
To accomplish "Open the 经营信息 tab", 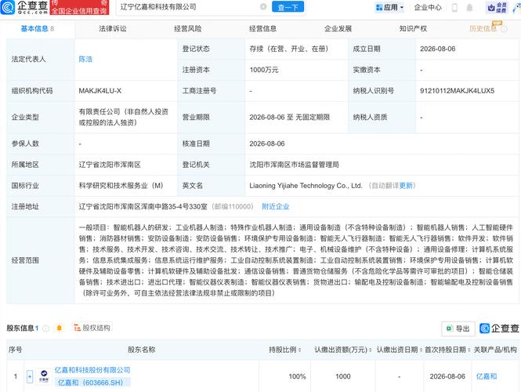I will coord(262,29).
